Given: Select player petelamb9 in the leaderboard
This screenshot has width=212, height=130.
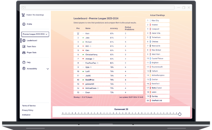Looking at the screenshot, I should click(108, 84).
